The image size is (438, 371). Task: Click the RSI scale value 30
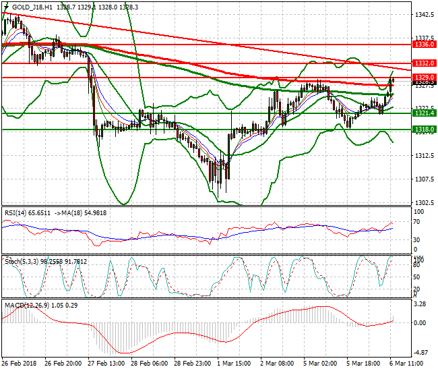416,240
